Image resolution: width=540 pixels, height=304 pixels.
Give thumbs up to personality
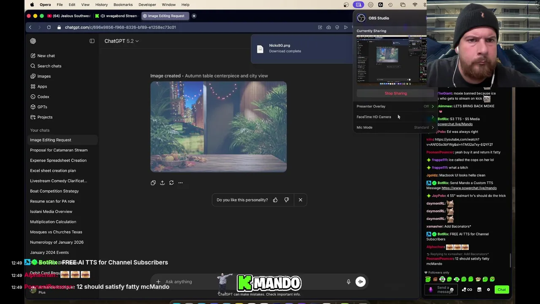pos(275,200)
